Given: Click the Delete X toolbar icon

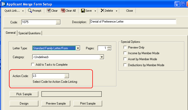Looking at the screenshot, I should click(x=102, y=11).
